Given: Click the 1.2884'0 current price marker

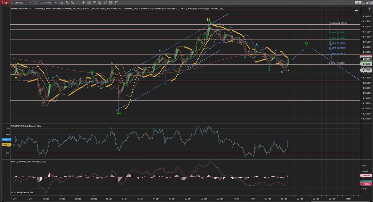Looking at the screenshot, I should [365, 59].
